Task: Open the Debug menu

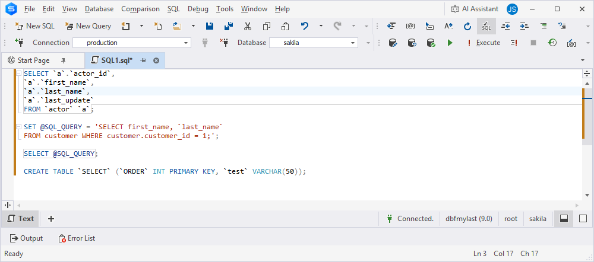Action: [x=198, y=9]
